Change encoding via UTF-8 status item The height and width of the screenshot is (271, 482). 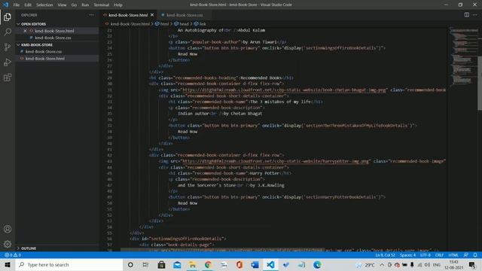(426, 255)
